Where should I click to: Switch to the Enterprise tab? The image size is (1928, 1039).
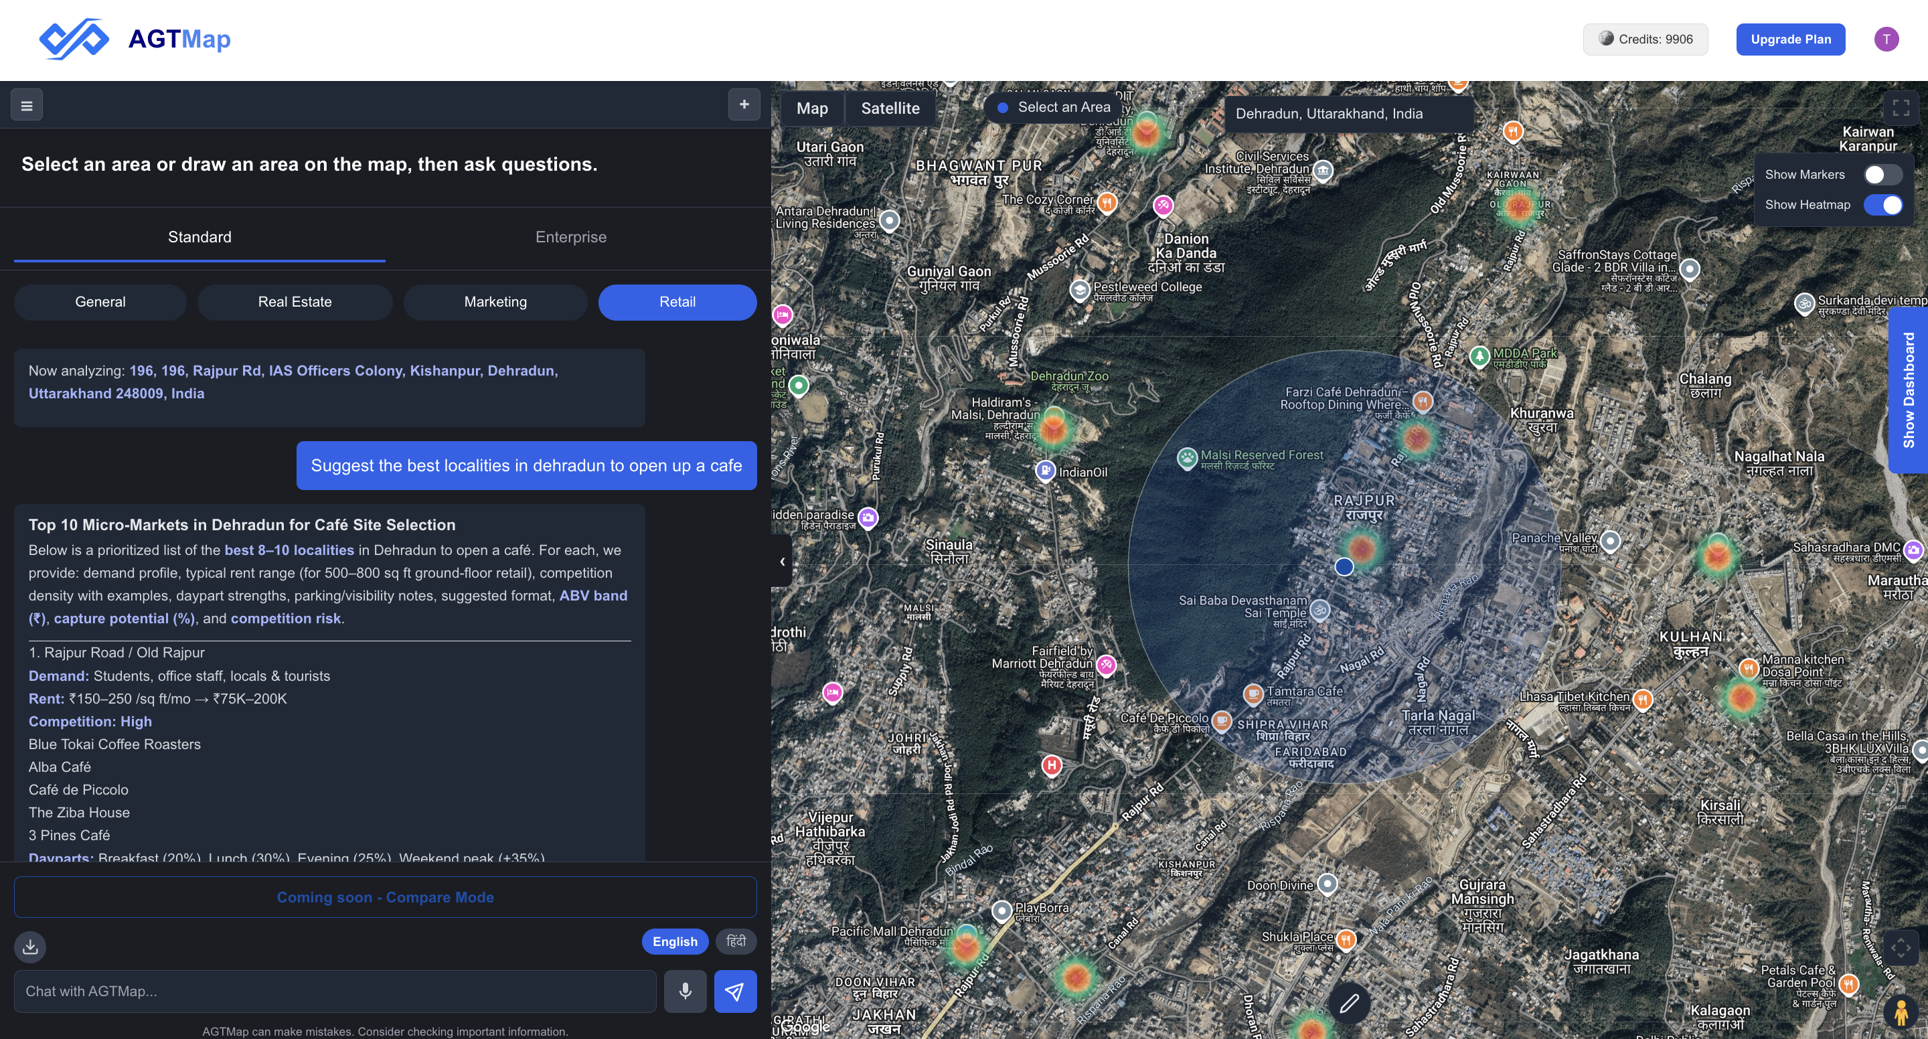click(570, 237)
